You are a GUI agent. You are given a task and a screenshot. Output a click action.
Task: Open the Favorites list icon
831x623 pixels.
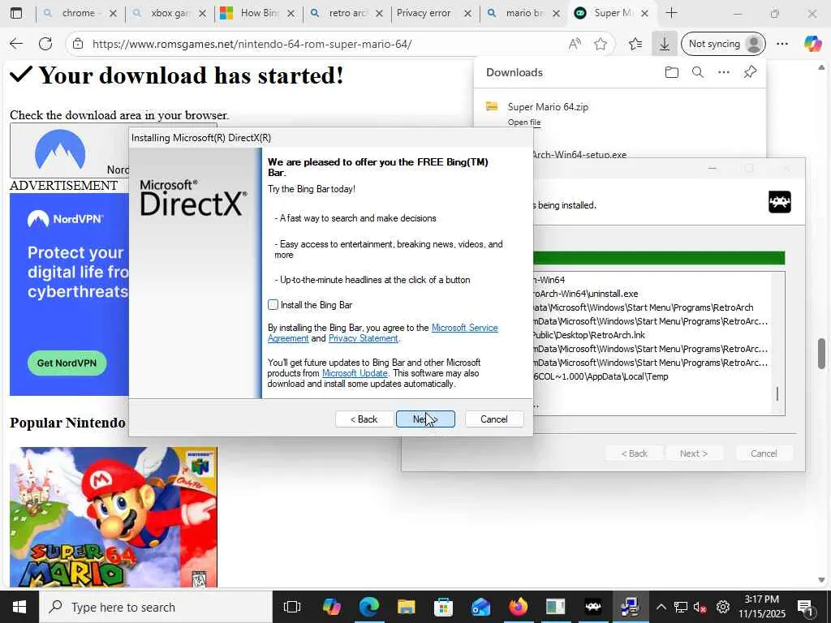(635, 44)
